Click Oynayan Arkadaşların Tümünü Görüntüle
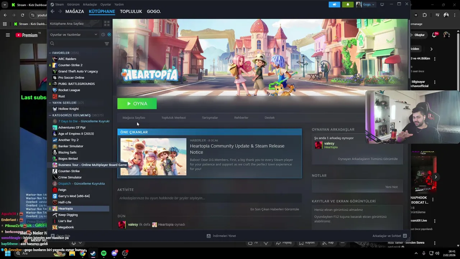Image resolution: width=460 pixels, height=259 pixels. point(368,159)
